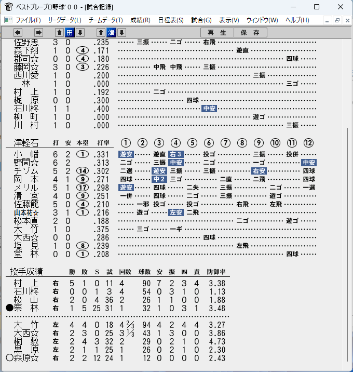Open the 日程表(S) menu
353x372 pixels.
pos(171,20)
